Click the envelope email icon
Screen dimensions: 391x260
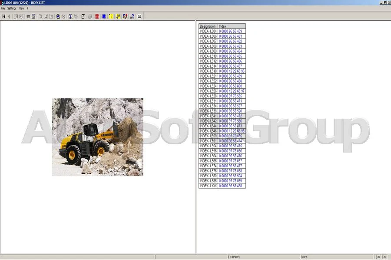139,16
